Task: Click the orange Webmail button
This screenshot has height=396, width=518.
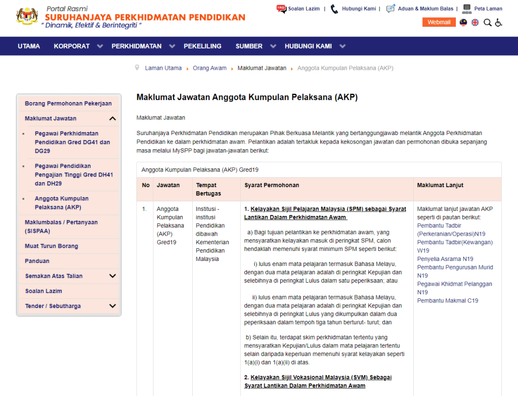Action: click(x=439, y=22)
